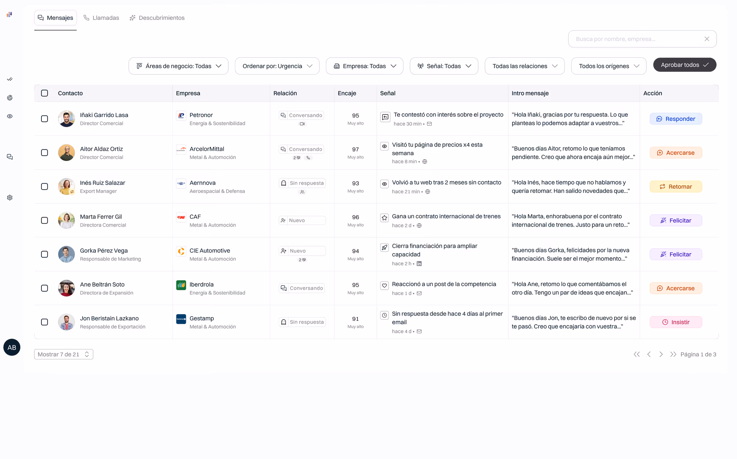Switch to the Llamadas tab
The width and height of the screenshot is (737, 459).
pos(101,18)
